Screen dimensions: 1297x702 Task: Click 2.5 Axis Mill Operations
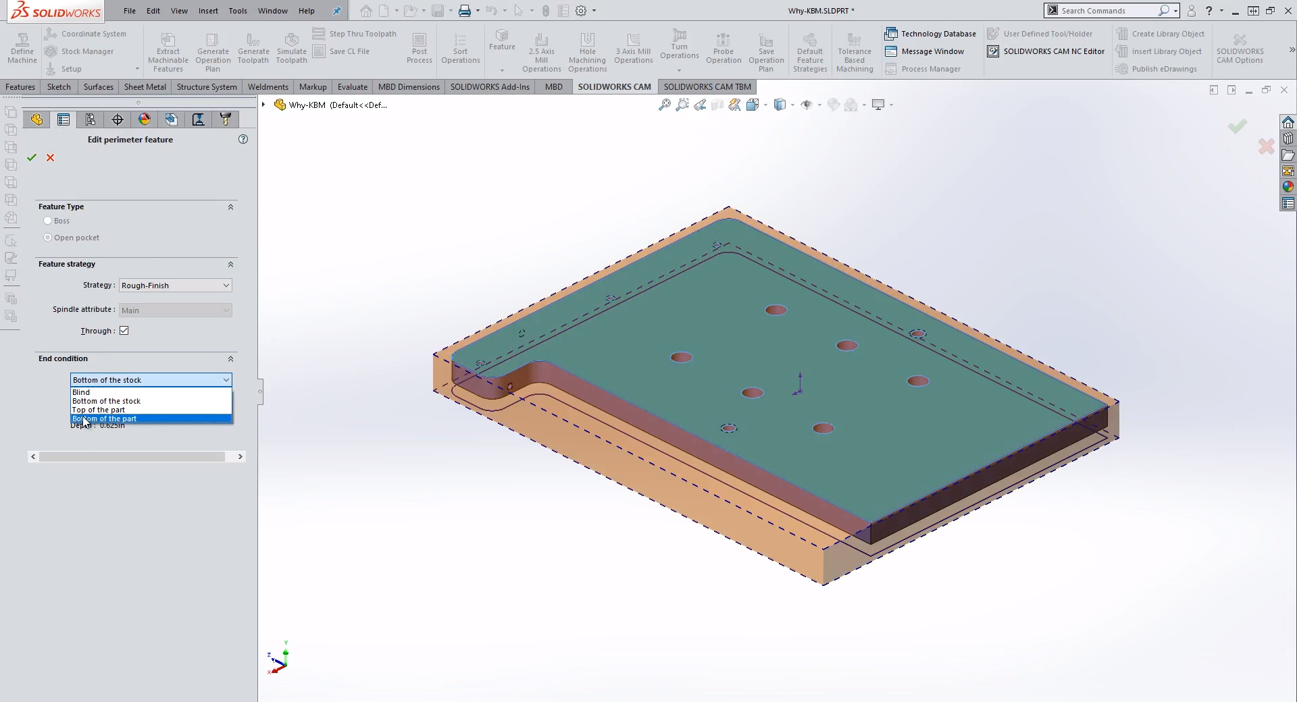(x=542, y=52)
